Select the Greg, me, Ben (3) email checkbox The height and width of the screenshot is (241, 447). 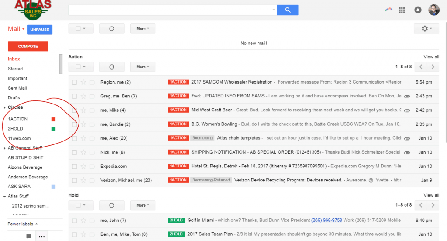(74, 96)
